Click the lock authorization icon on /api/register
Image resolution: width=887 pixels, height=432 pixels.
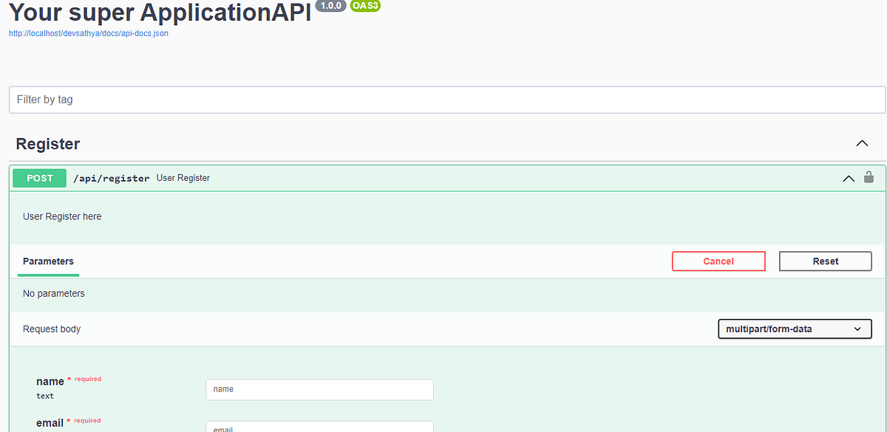click(869, 177)
